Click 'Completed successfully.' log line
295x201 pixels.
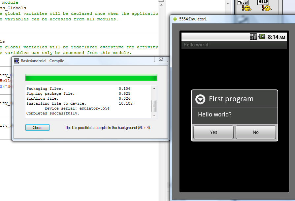(x=53, y=113)
